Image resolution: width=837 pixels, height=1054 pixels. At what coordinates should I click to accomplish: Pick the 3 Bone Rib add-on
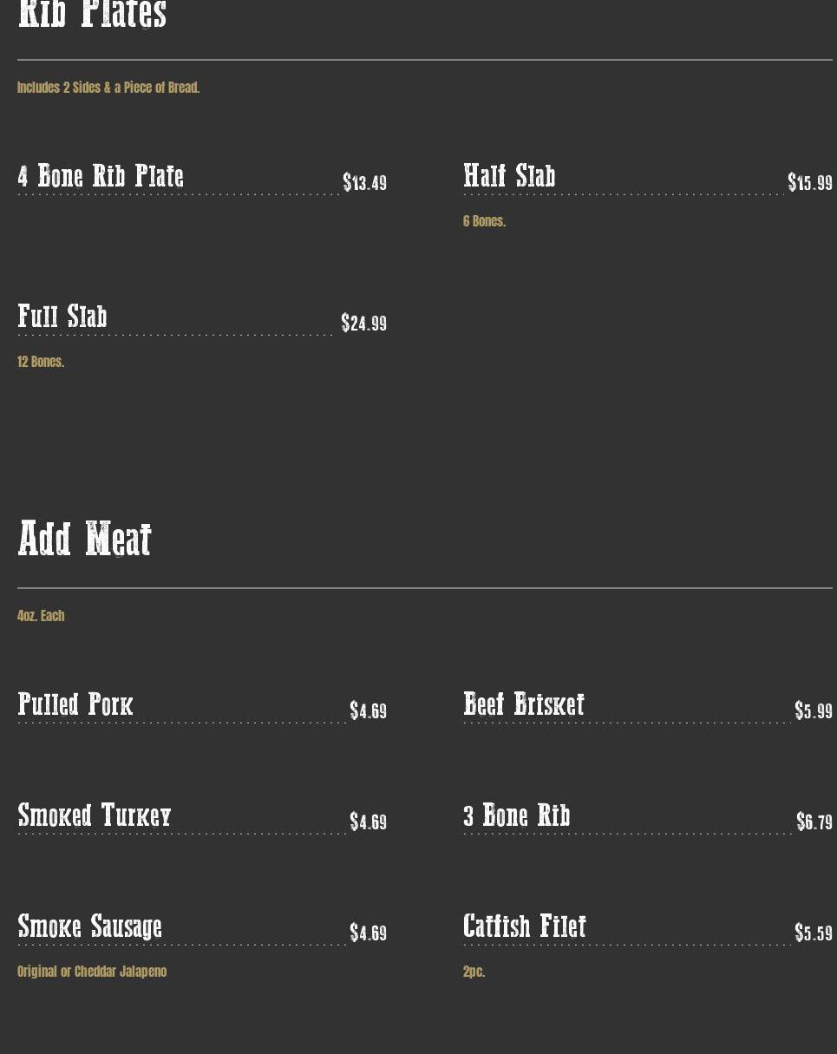tap(517, 815)
